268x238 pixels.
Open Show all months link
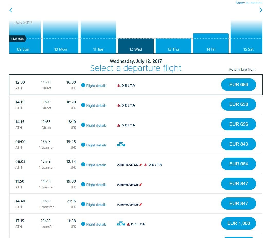(x=249, y=3)
